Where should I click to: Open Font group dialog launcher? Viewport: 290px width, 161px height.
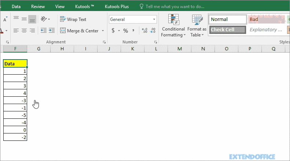tap(7, 42)
